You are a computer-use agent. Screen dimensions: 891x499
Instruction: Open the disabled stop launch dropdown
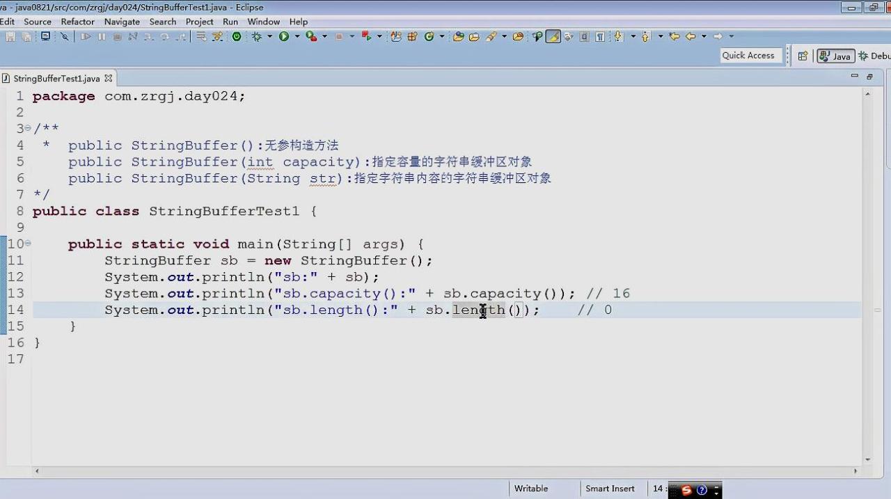coord(352,36)
